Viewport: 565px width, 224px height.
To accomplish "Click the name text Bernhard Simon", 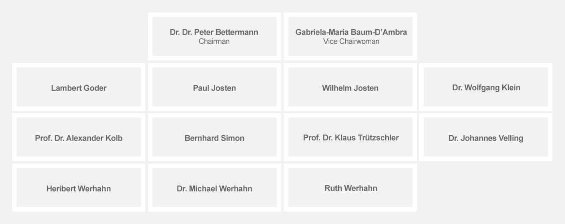I will (x=214, y=138).
